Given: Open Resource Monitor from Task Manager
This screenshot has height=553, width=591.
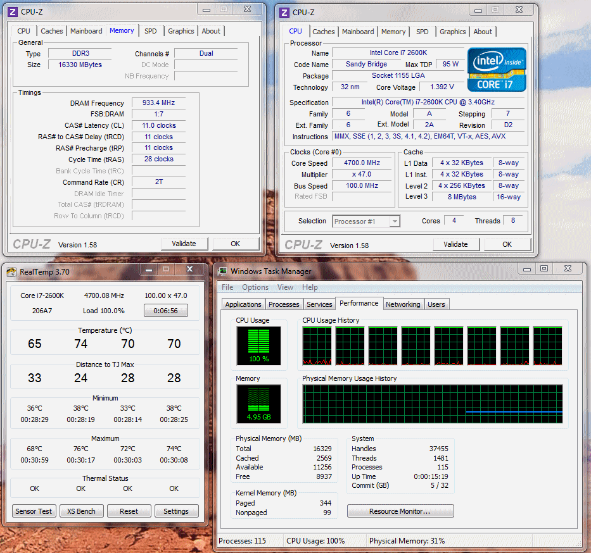Looking at the screenshot, I should click(x=400, y=511).
